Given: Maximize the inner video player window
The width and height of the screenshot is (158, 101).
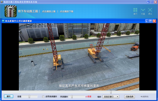Looking at the screenshot, I should [x=151, y=21].
